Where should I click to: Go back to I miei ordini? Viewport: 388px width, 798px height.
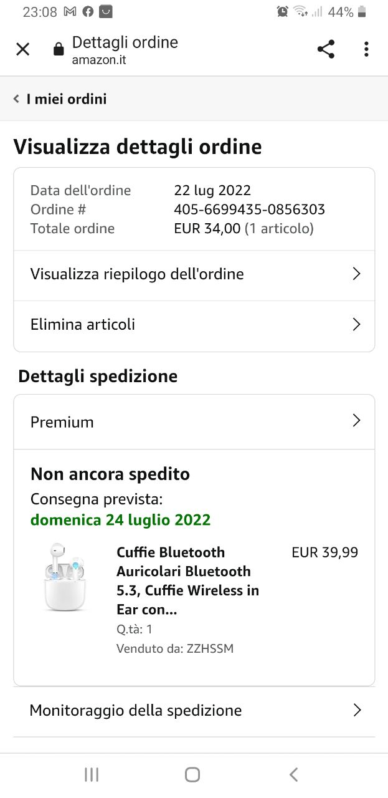(x=67, y=99)
